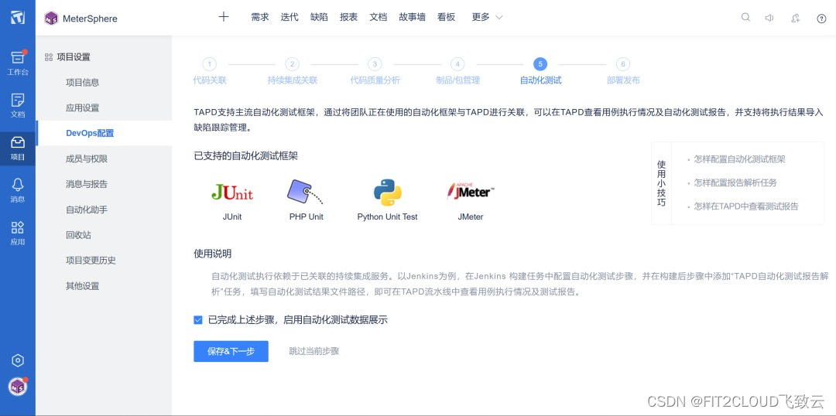Click the JUnit framework logo
This screenshot has width=836, height=416.
coord(232,193)
